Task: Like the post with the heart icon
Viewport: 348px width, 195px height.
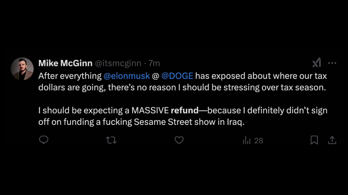Action: coord(179,140)
